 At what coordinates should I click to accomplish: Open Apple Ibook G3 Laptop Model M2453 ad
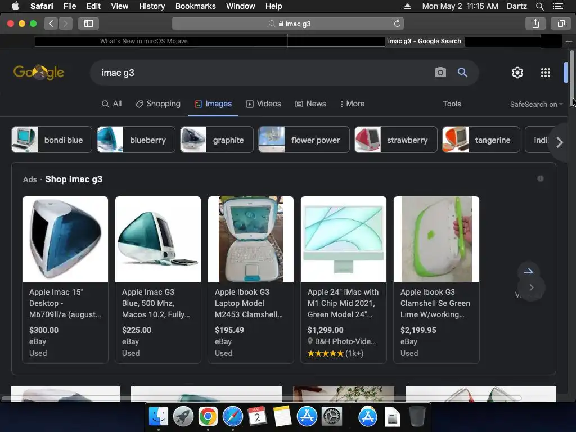(x=249, y=303)
